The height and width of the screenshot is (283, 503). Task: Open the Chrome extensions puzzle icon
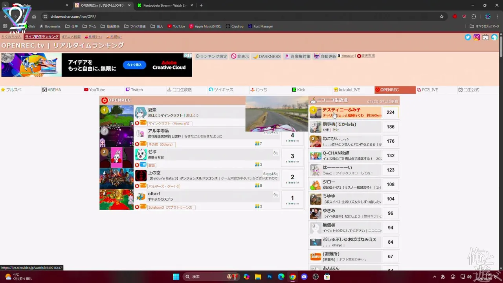coord(474,17)
